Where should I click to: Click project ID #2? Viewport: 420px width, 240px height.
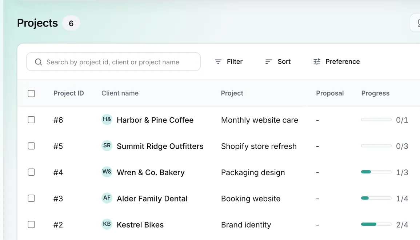point(58,225)
